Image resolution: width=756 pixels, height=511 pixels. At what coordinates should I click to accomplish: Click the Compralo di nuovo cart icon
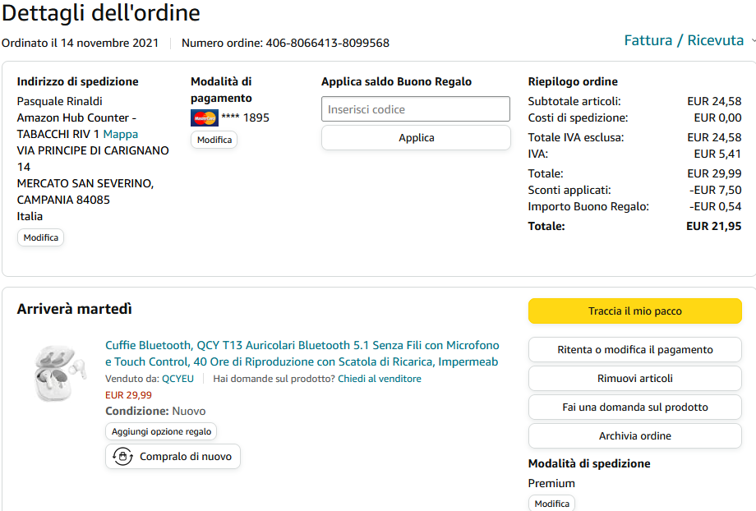pos(123,457)
